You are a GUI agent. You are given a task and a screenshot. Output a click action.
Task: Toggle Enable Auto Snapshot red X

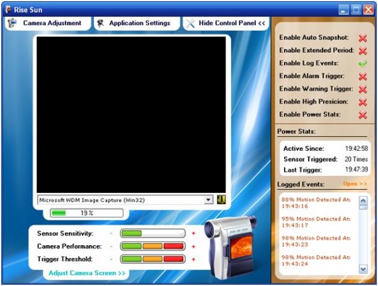[x=363, y=38]
